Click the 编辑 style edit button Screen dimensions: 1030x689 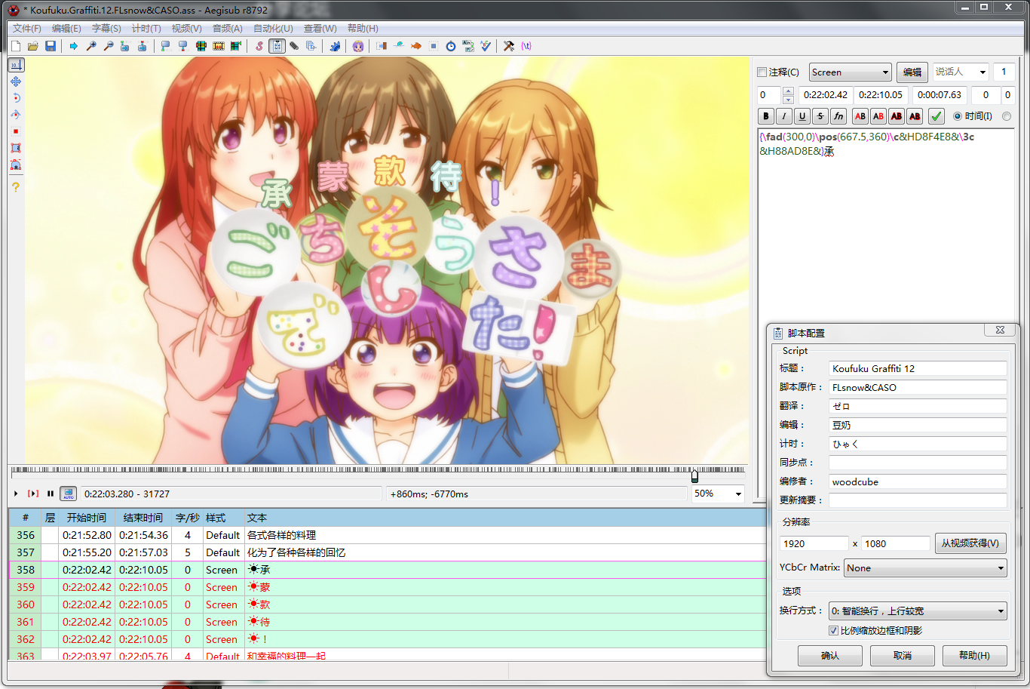(912, 72)
